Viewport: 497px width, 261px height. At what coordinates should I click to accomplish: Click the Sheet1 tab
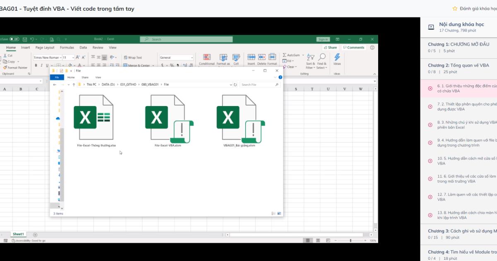coord(18,234)
